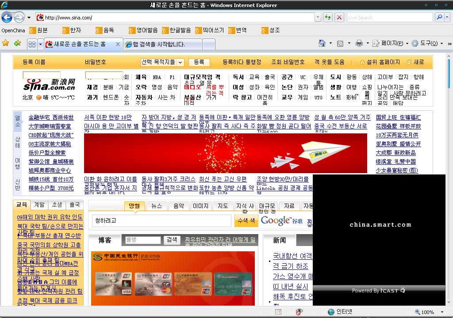Click the Sina.com.cn logo
The height and width of the screenshot is (318, 453).
pyautogui.click(x=49, y=85)
